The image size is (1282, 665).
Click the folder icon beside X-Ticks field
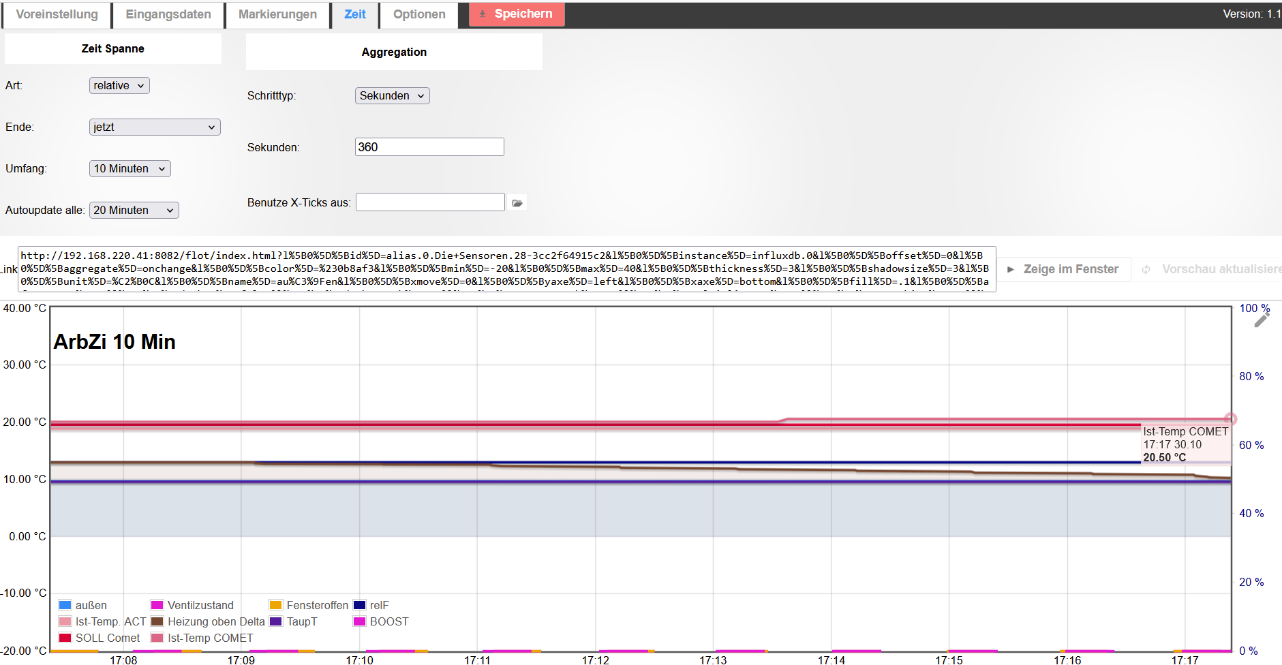click(x=517, y=202)
